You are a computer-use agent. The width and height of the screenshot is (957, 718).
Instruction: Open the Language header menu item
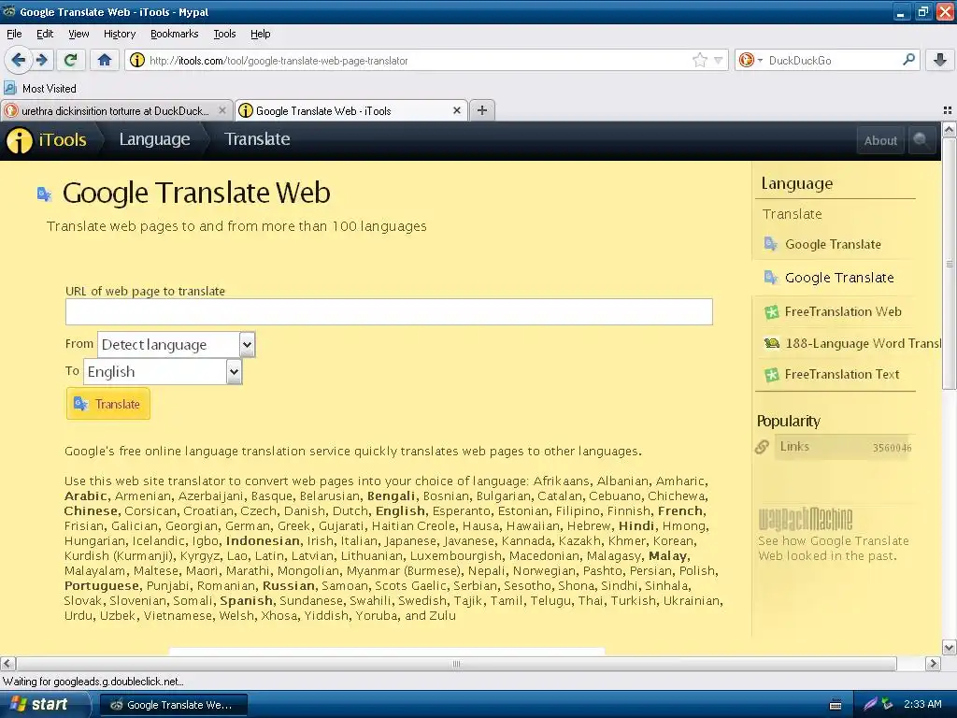[x=154, y=139]
